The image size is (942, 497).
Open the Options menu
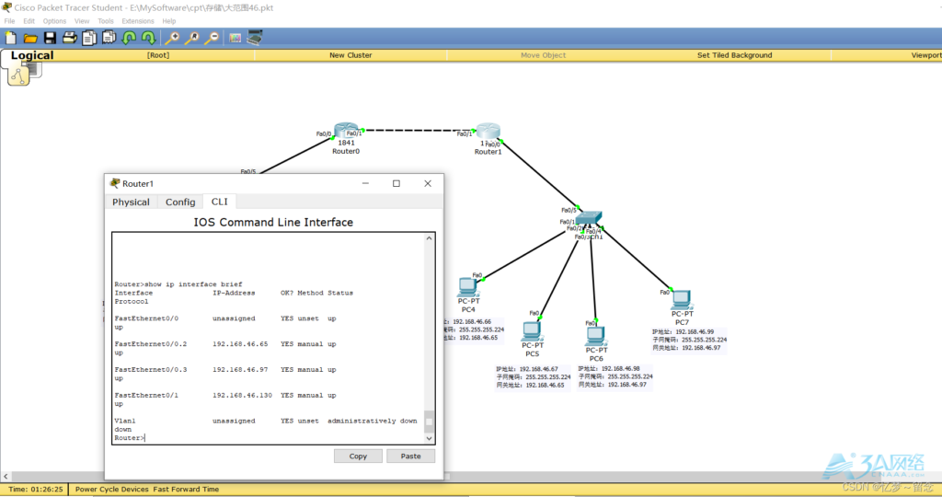[54, 20]
